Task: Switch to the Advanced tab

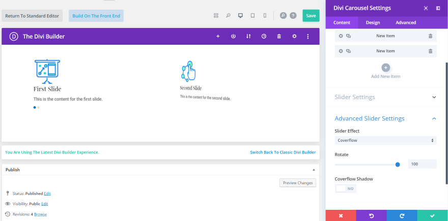Action: point(406,22)
